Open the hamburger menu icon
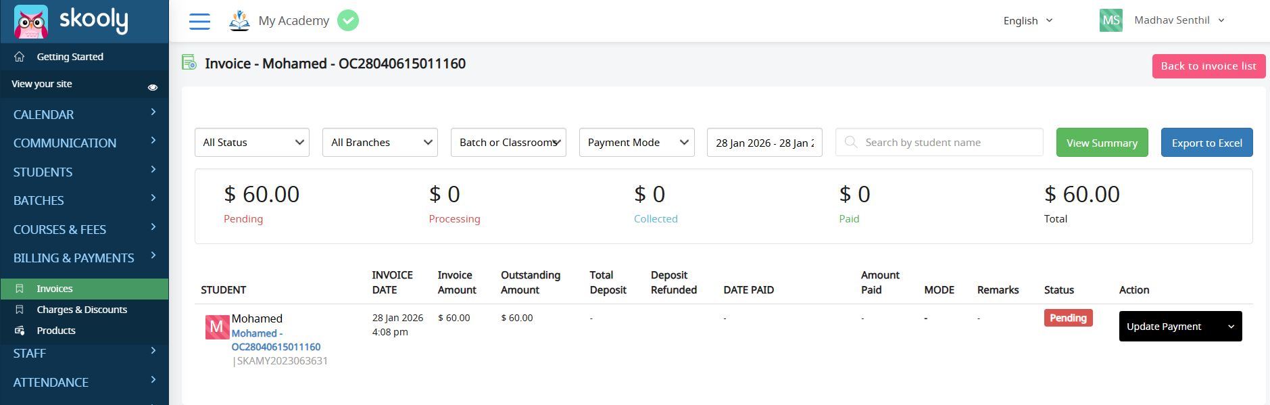Screen dimensions: 1270x405 click(x=199, y=22)
